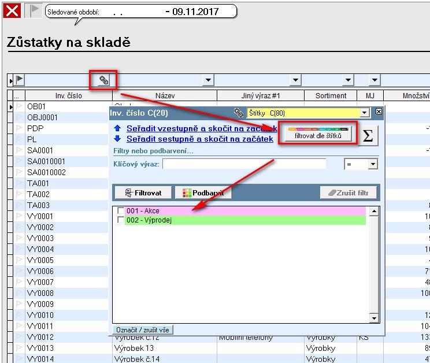Select the TA003 inventory row
The image size is (430, 363).
coord(66,205)
